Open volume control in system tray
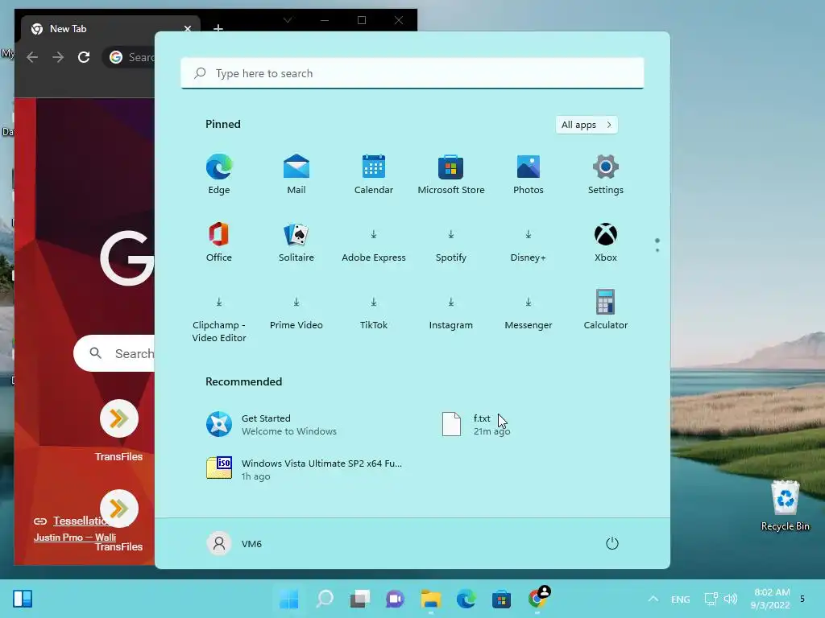Viewport: 825px width, 618px height. pos(730,599)
